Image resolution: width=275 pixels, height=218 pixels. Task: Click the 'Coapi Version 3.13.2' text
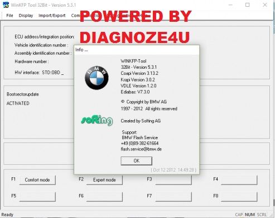139,73
